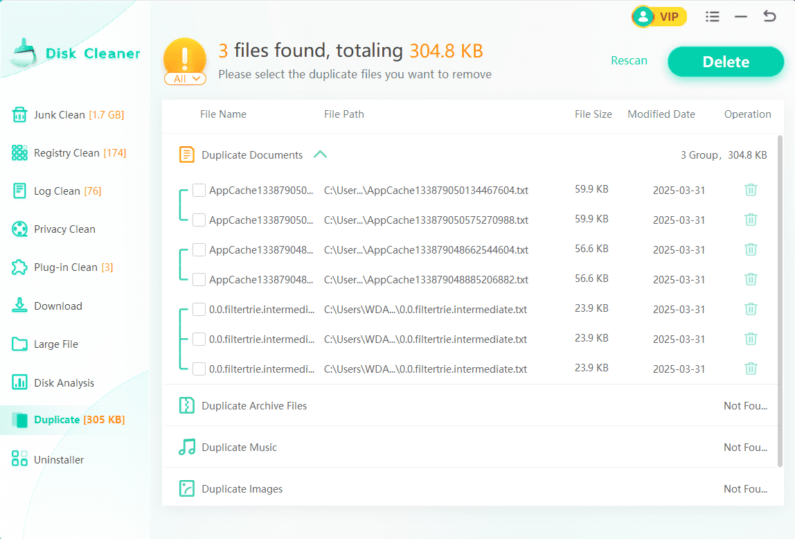Click the back arrow icon at top right
The width and height of the screenshot is (795, 539).
pos(769,17)
